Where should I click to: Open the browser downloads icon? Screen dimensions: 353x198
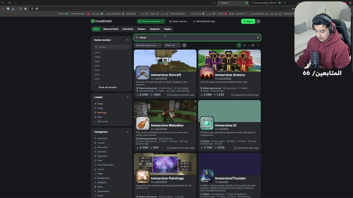click(13, 9)
